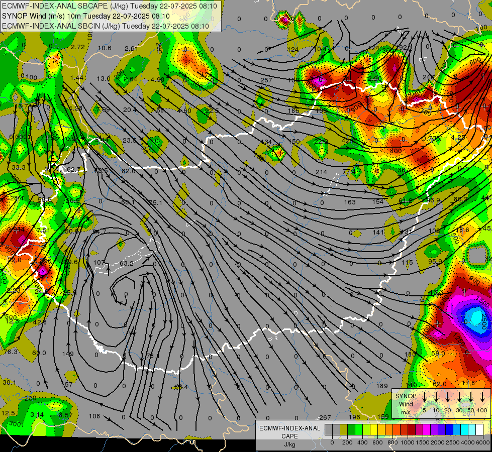492x452 pixels.
Task: Select the magenta CAPE legend swatch
Action: point(427,429)
